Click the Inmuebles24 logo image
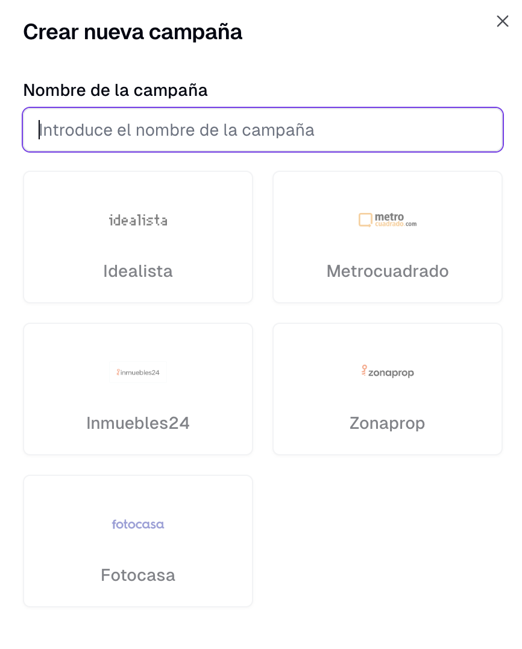Image resolution: width=522 pixels, height=649 pixels. (x=138, y=372)
